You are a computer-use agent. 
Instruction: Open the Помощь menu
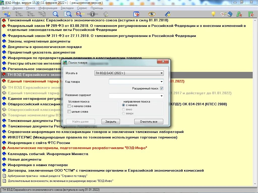(x=97, y=8)
